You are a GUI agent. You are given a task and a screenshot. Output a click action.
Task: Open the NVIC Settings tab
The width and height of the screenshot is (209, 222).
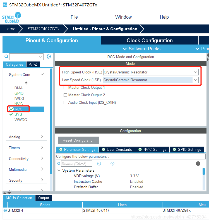click(x=152, y=149)
